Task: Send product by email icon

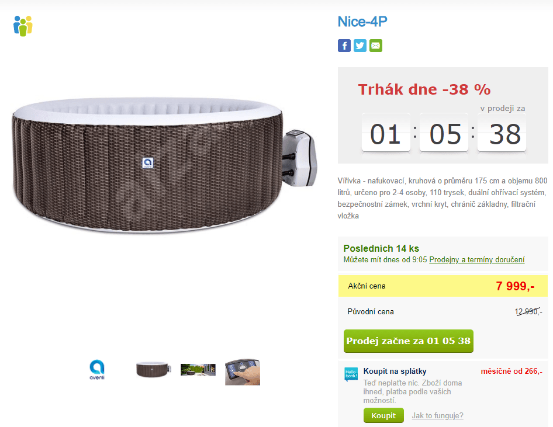Action: [376, 46]
